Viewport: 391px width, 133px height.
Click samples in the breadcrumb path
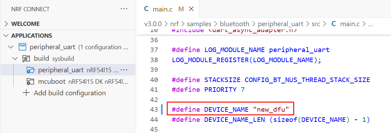(199, 24)
